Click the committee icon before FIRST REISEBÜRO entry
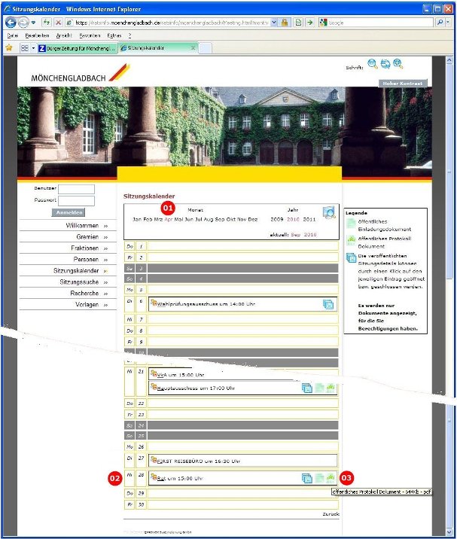457x539 pixels. click(154, 460)
